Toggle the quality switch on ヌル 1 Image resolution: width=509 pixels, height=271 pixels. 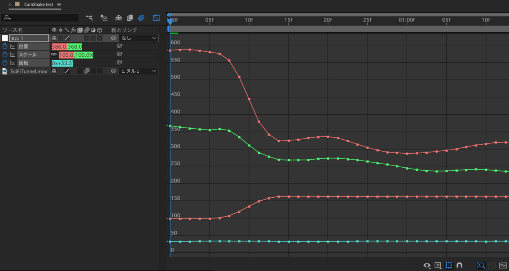67,38
